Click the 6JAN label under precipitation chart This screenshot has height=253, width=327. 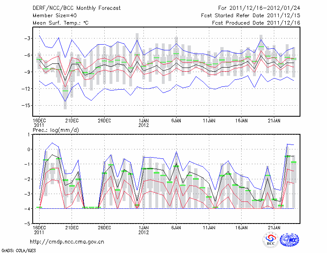click(x=176, y=227)
